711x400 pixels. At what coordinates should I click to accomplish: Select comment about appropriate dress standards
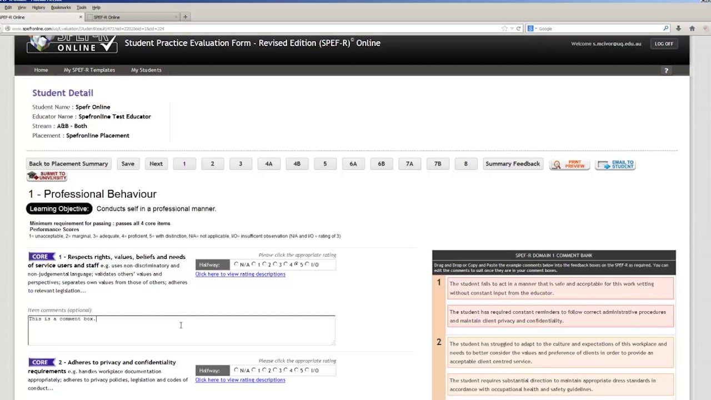[x=560, y=385]
